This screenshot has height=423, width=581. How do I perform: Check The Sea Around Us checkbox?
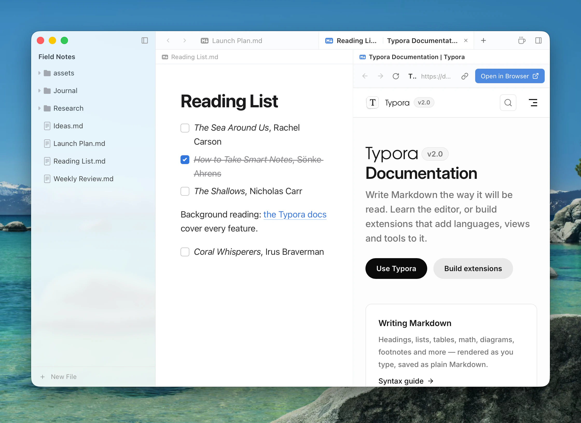(x=185, y=128)
